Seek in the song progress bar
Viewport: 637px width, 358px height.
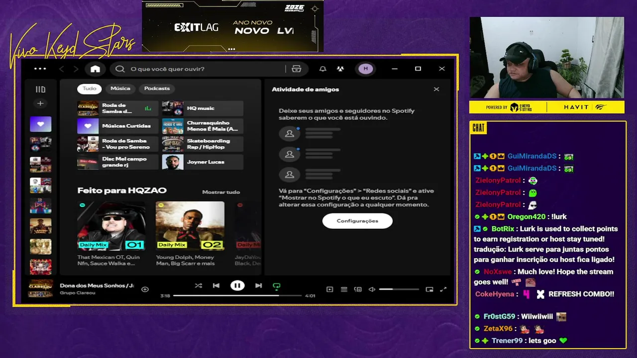tap(237, 295)
